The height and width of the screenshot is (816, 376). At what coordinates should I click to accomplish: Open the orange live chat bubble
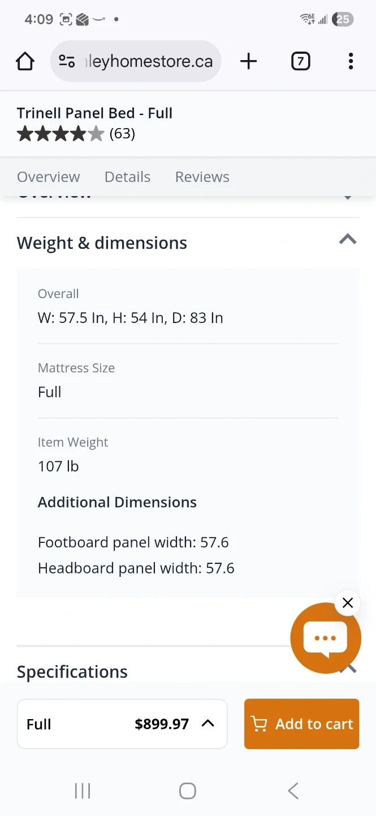325,639
